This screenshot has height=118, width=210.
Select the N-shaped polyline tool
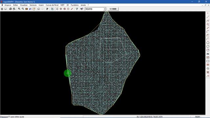tap(208, 21)
